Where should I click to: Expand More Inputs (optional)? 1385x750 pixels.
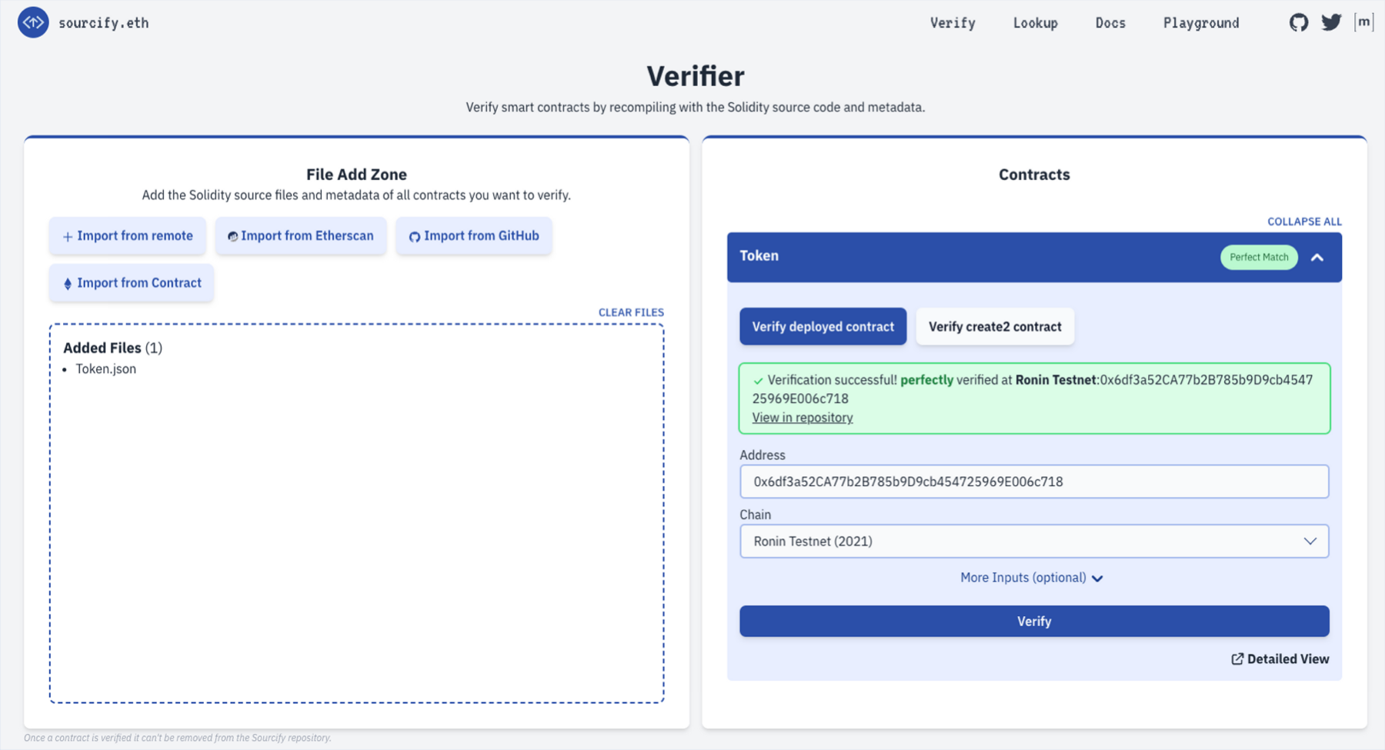pyautogui.click(x=1031, y=578)
